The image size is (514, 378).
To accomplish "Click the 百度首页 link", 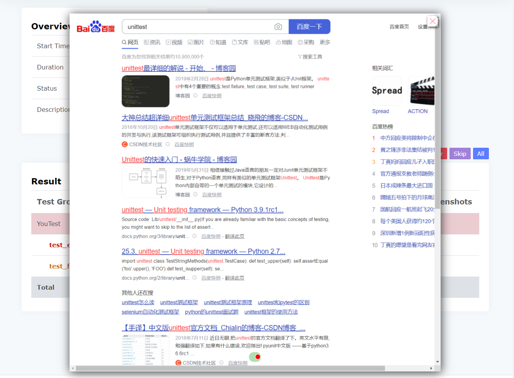I will click(x=399, y=27).
